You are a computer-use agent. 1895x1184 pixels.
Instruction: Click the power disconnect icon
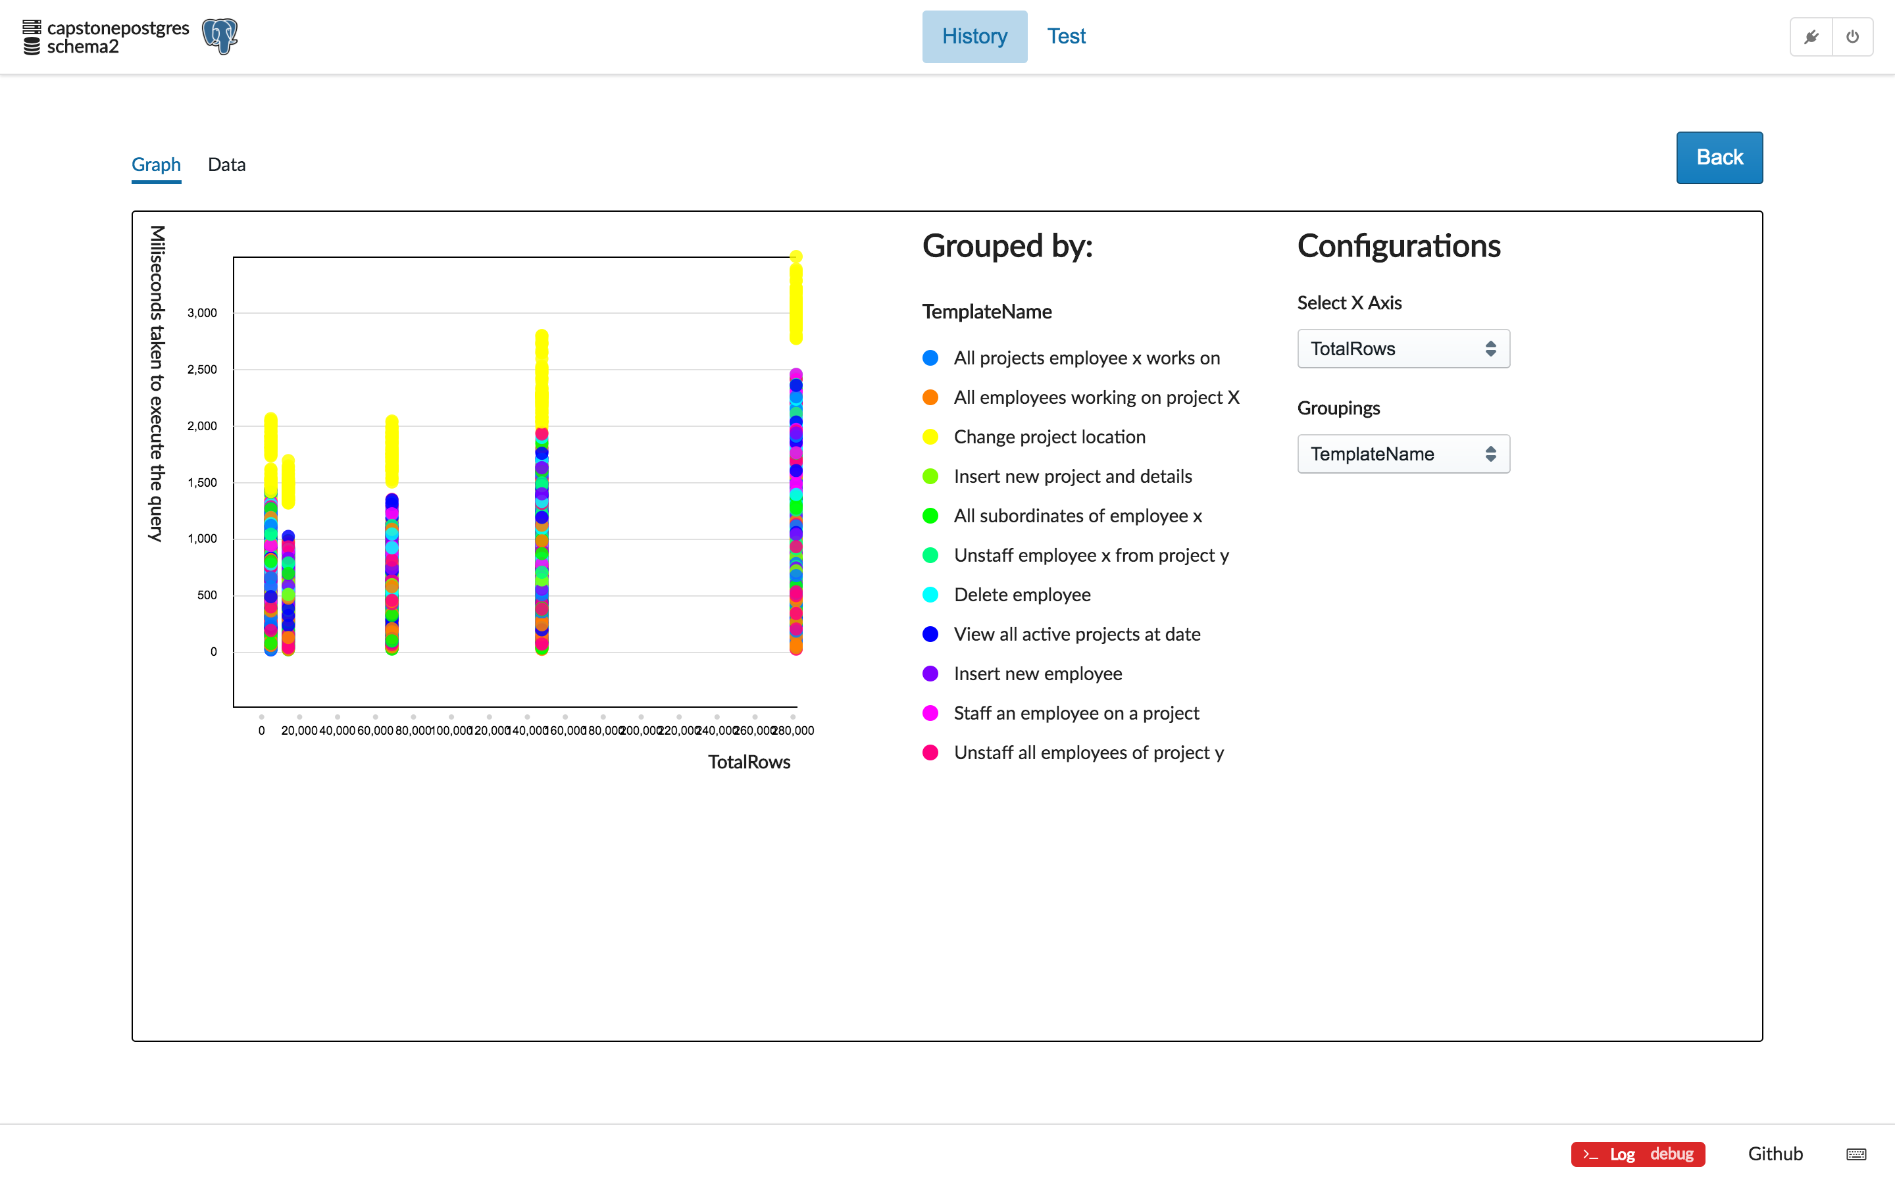pos(1853,37)
